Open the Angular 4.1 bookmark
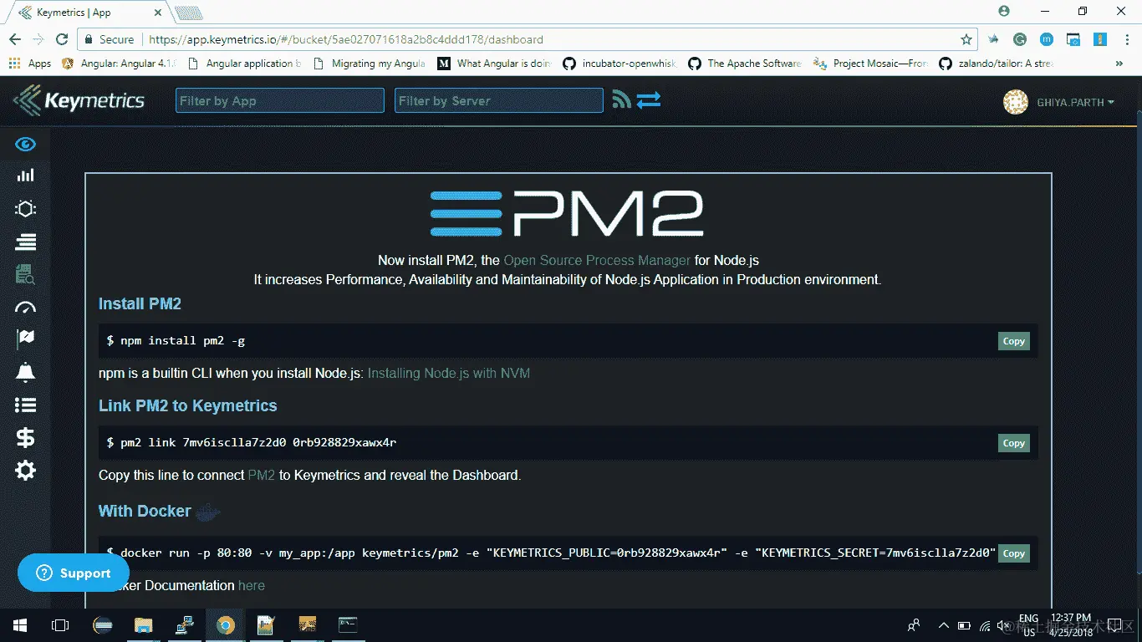 tap(120, 64)
